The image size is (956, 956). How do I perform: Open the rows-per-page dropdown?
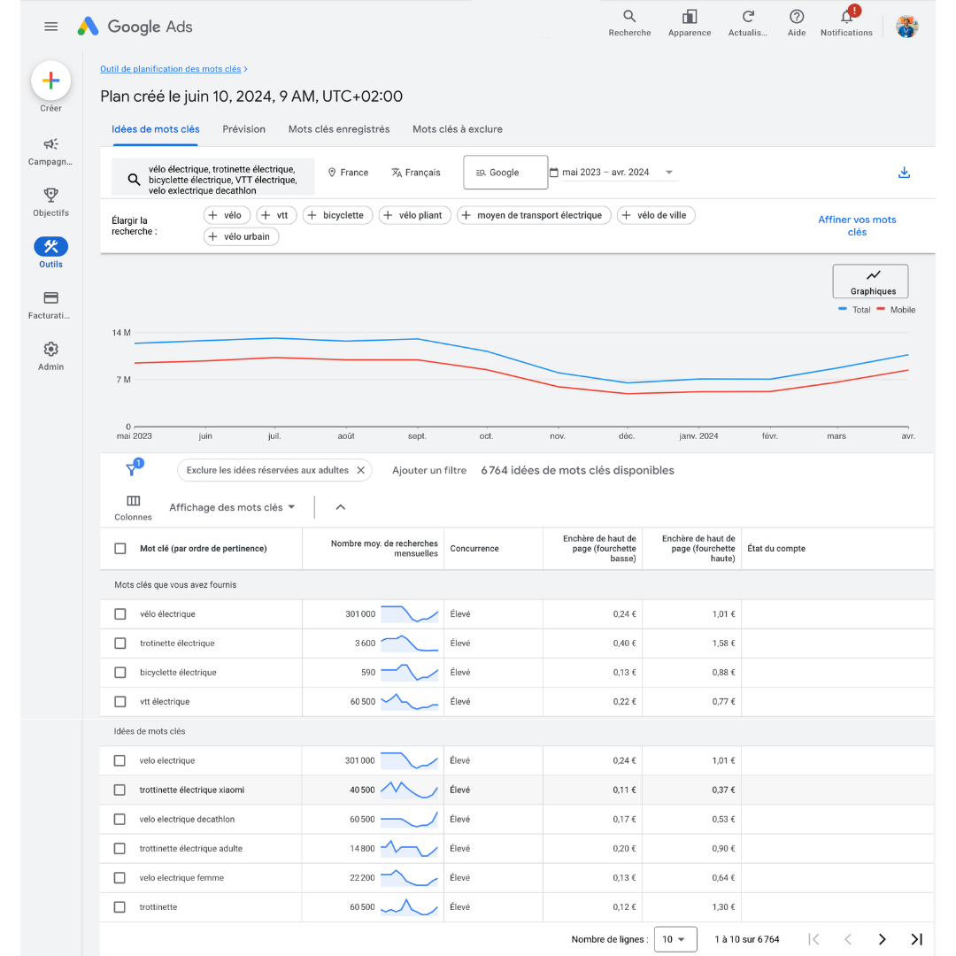[675, 939]
